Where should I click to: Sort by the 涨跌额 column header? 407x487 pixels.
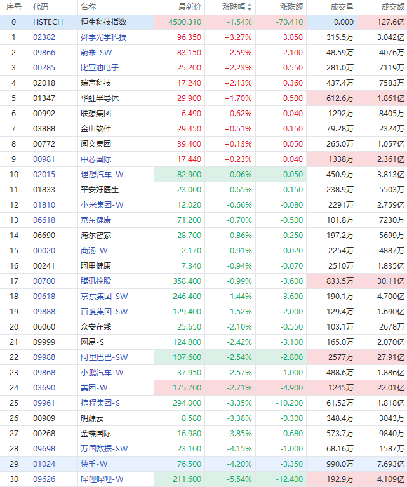[291, 7]
